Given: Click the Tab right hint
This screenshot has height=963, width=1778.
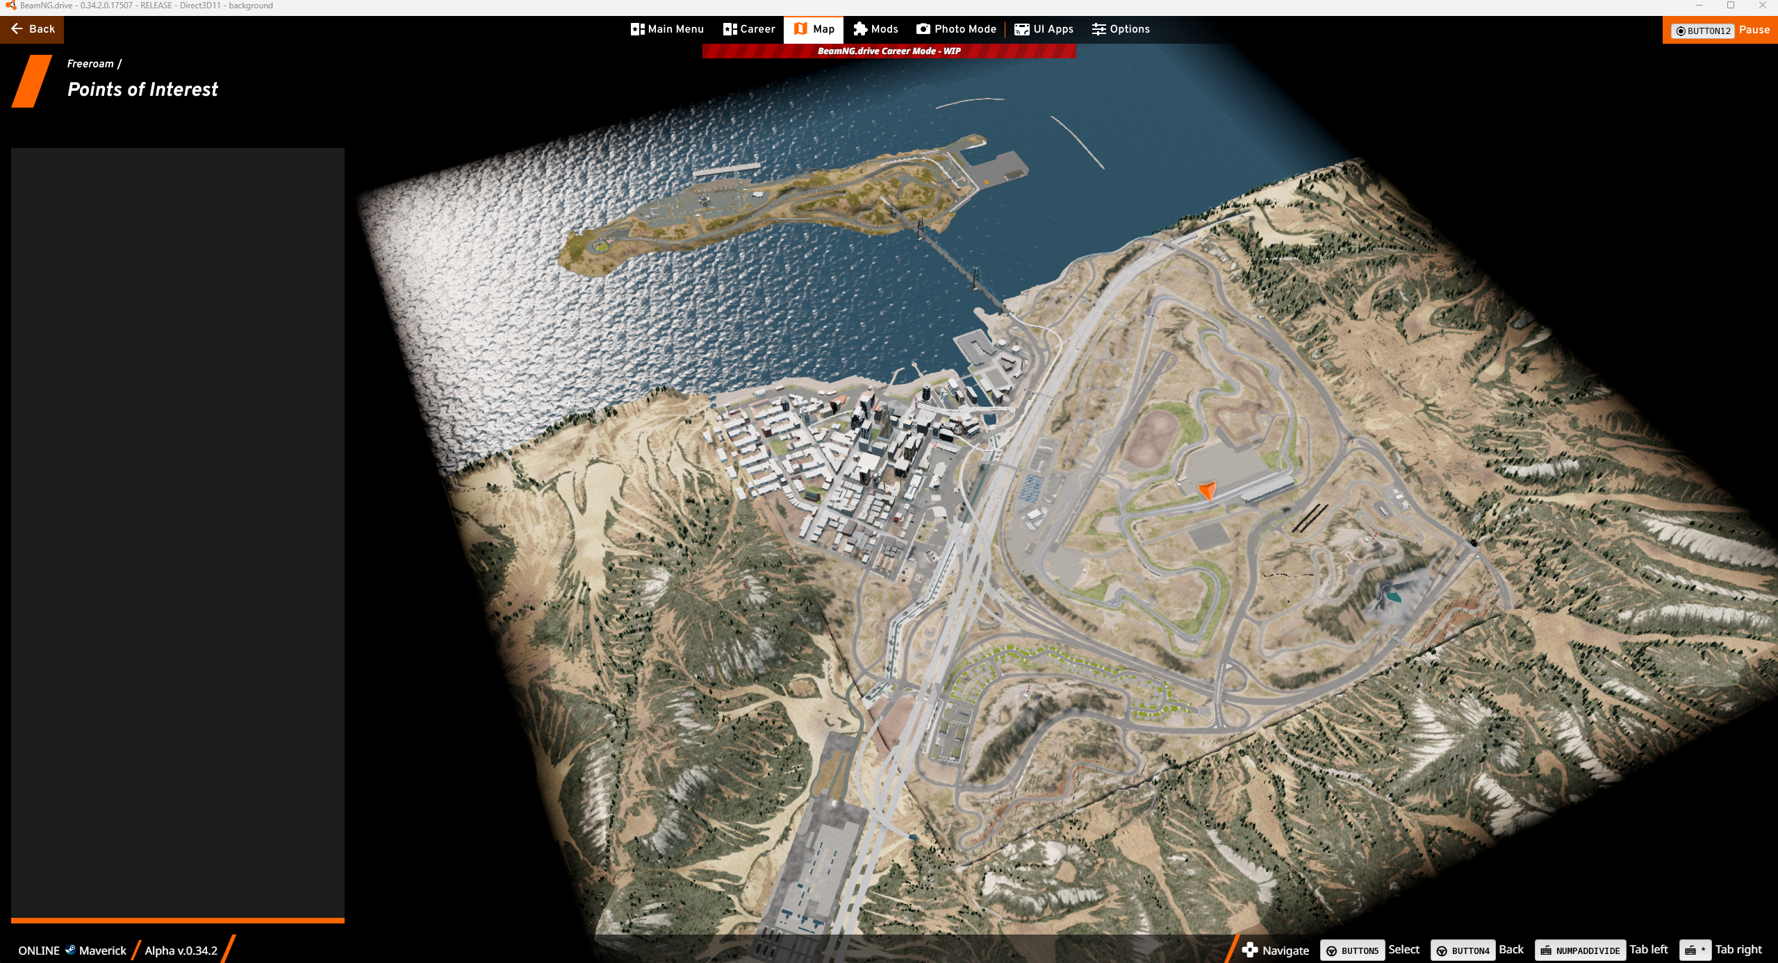Looking at the screenshot, I should point(1738,950).
